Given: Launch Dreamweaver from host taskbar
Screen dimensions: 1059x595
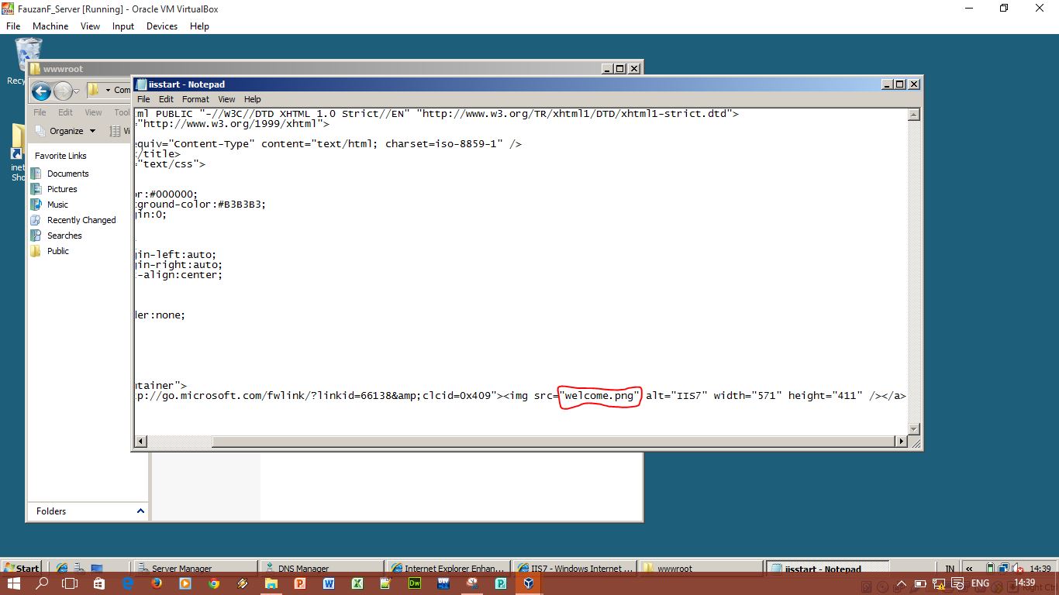Looking at the screenshot, I should pyautogui.click(x=414, y=583).
